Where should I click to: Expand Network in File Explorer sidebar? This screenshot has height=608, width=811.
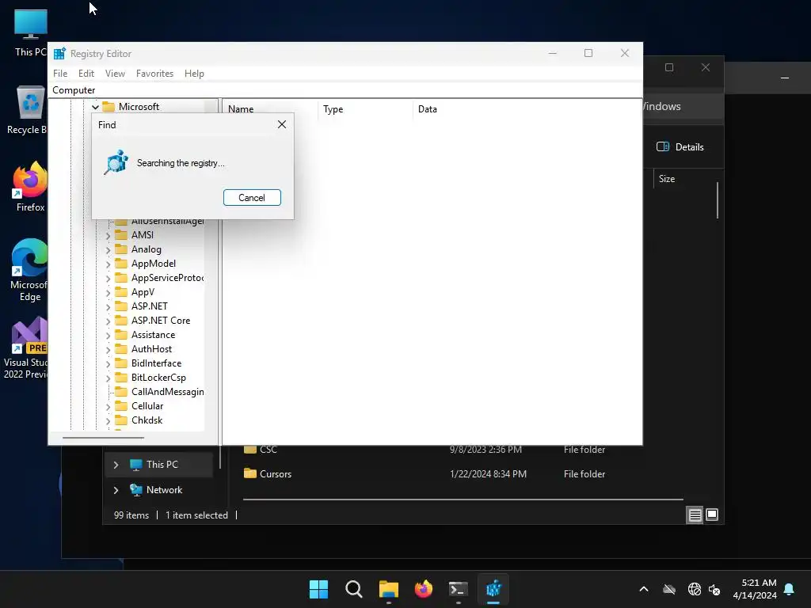pos(116,490)
